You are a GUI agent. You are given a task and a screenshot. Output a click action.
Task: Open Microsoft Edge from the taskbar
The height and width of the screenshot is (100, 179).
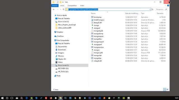point(27,98)
